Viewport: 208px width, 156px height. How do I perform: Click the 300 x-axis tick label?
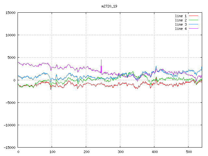(x=120, y=151)
